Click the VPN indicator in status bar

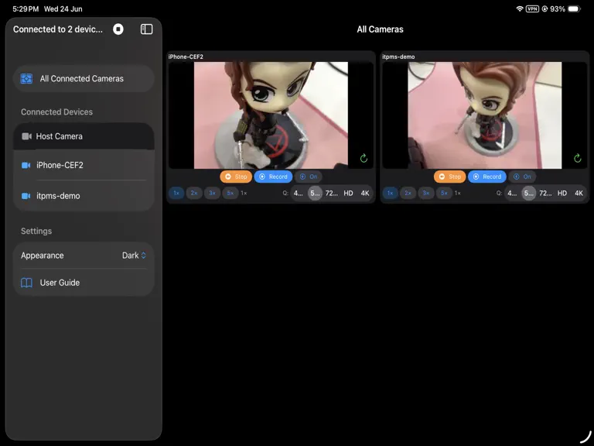(532, 9)
